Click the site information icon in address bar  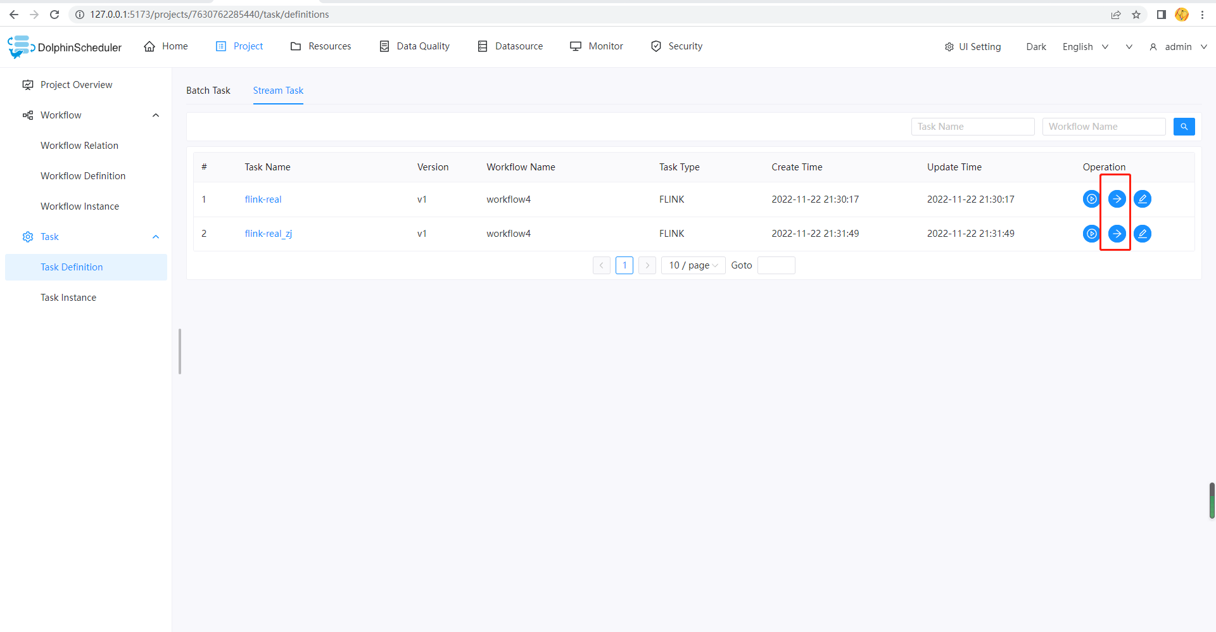(80, 15)
